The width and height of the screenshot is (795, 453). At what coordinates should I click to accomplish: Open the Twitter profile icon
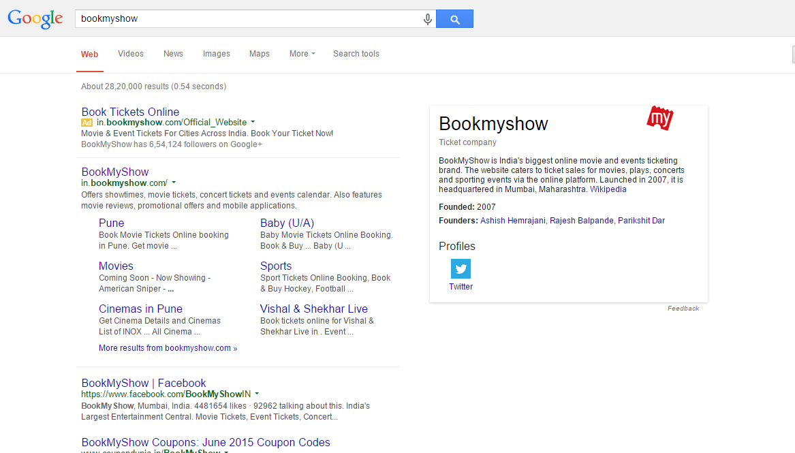tap(461, 268)
